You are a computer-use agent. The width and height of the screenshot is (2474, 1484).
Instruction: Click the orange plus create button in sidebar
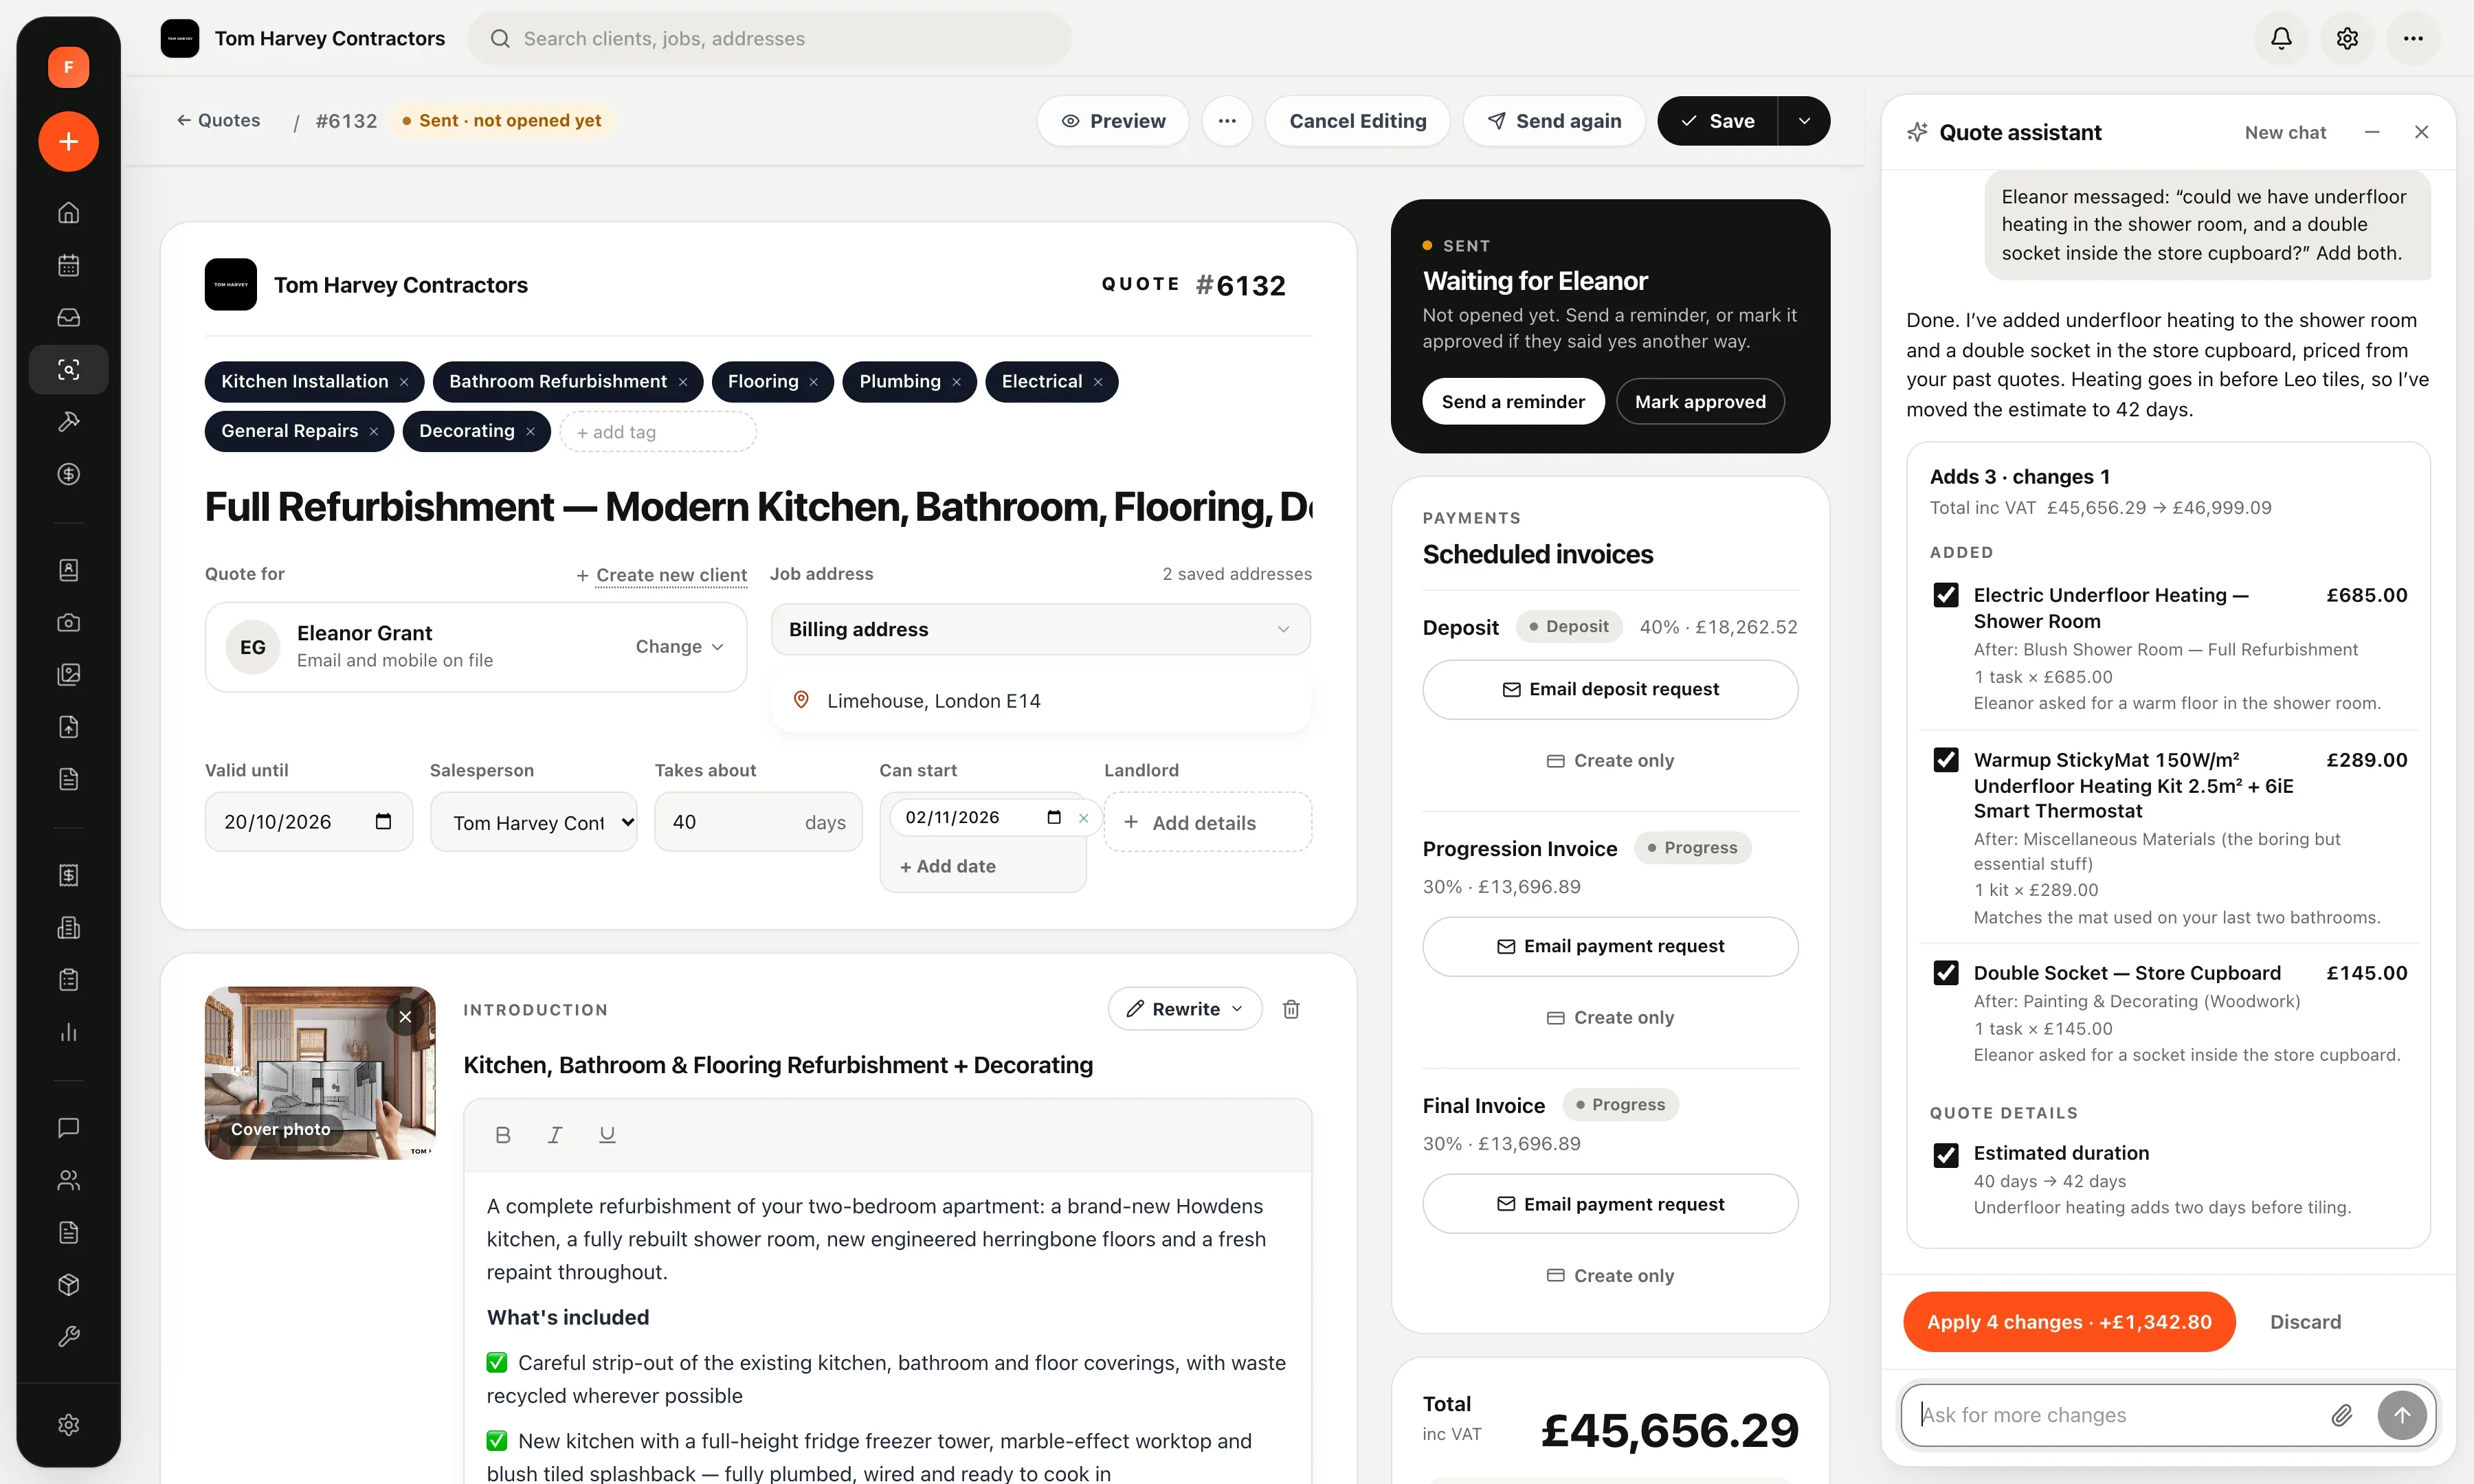point(68,141)
